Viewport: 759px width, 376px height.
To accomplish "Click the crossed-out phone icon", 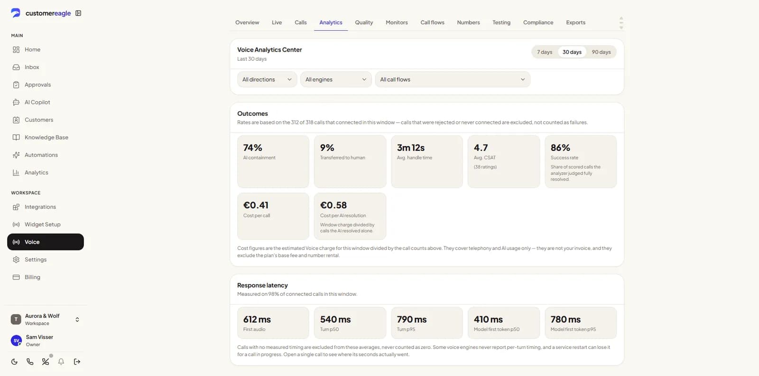I will (x=46, y=362).
